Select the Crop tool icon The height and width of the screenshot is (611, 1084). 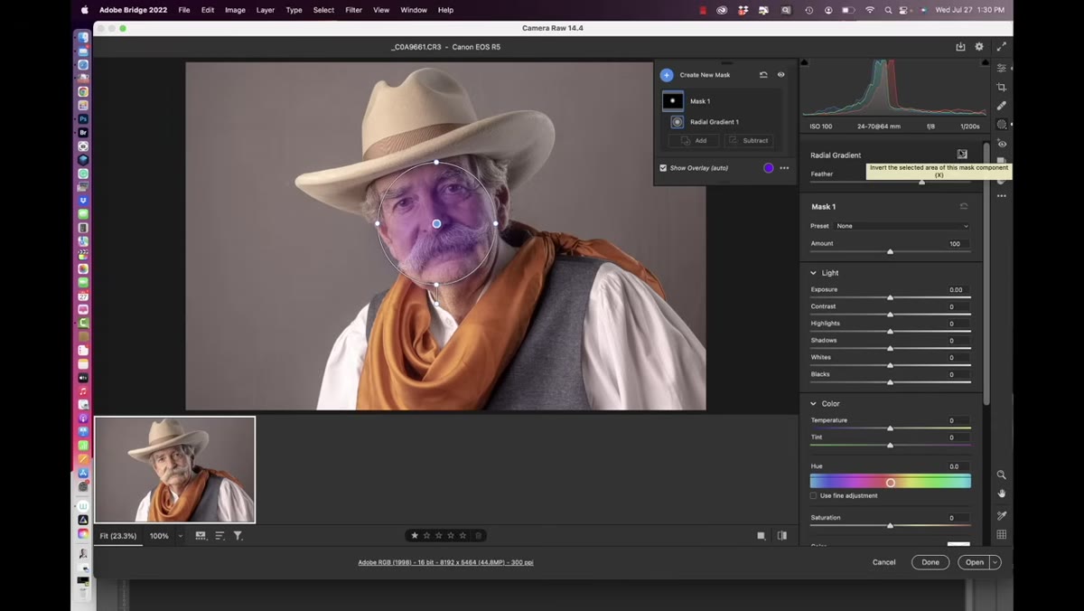click(1002, 88)
